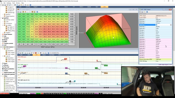Collapse the CAM #2 tree node
This screenshot has height=98, width=175.
pyautogui.click(x=3, y=56)
